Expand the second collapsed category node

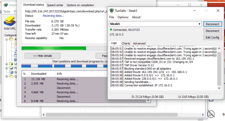pos(6,68)
